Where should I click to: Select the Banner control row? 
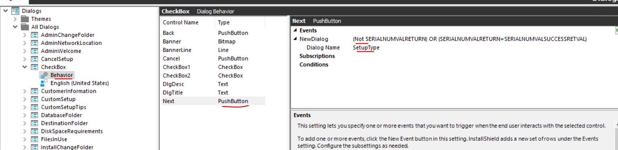click(213, 41)
